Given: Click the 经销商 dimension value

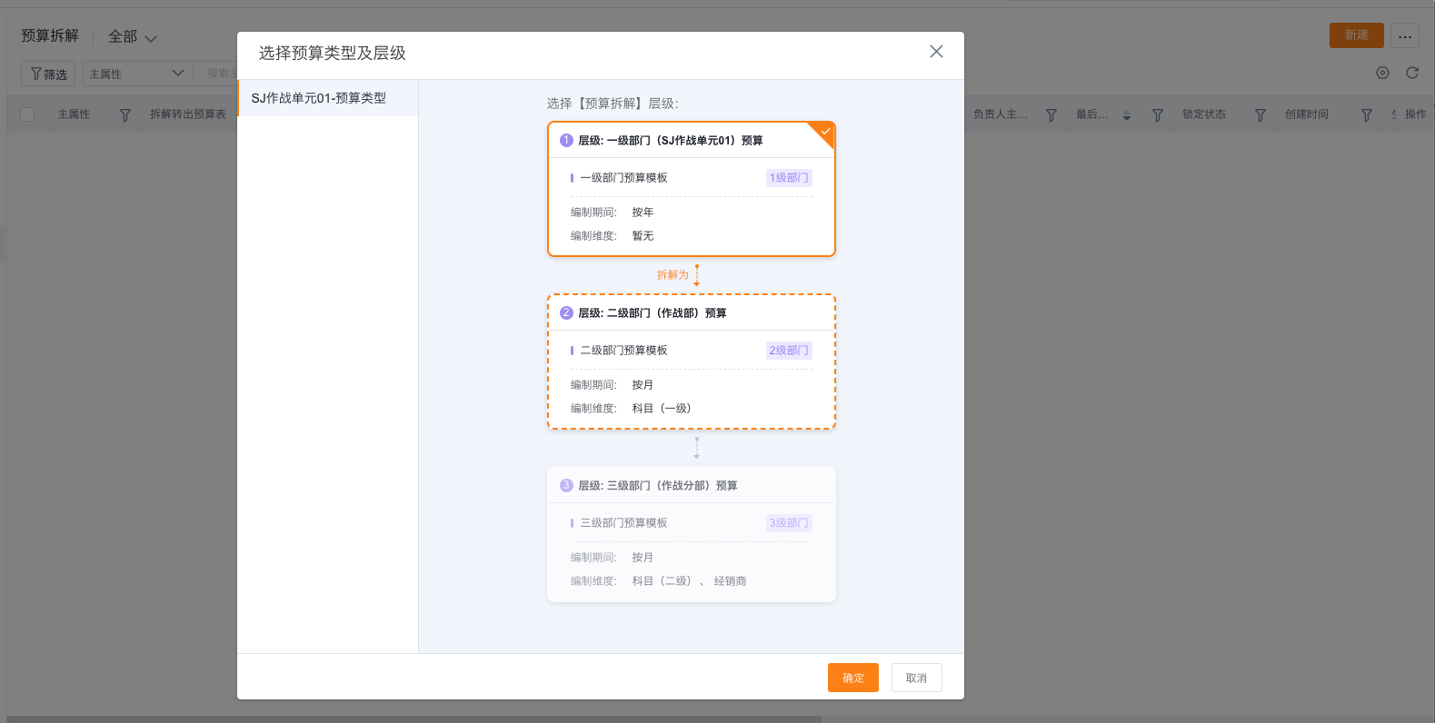Looking at the screenshot, I should (730, 581).
